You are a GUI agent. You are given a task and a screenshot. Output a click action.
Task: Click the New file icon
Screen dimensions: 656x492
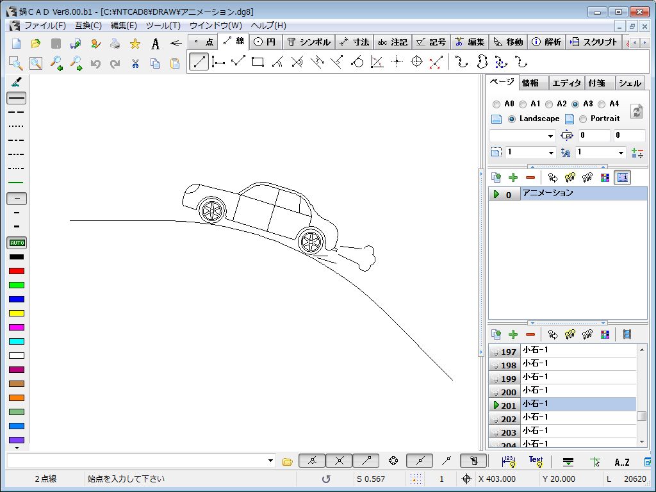16,44
